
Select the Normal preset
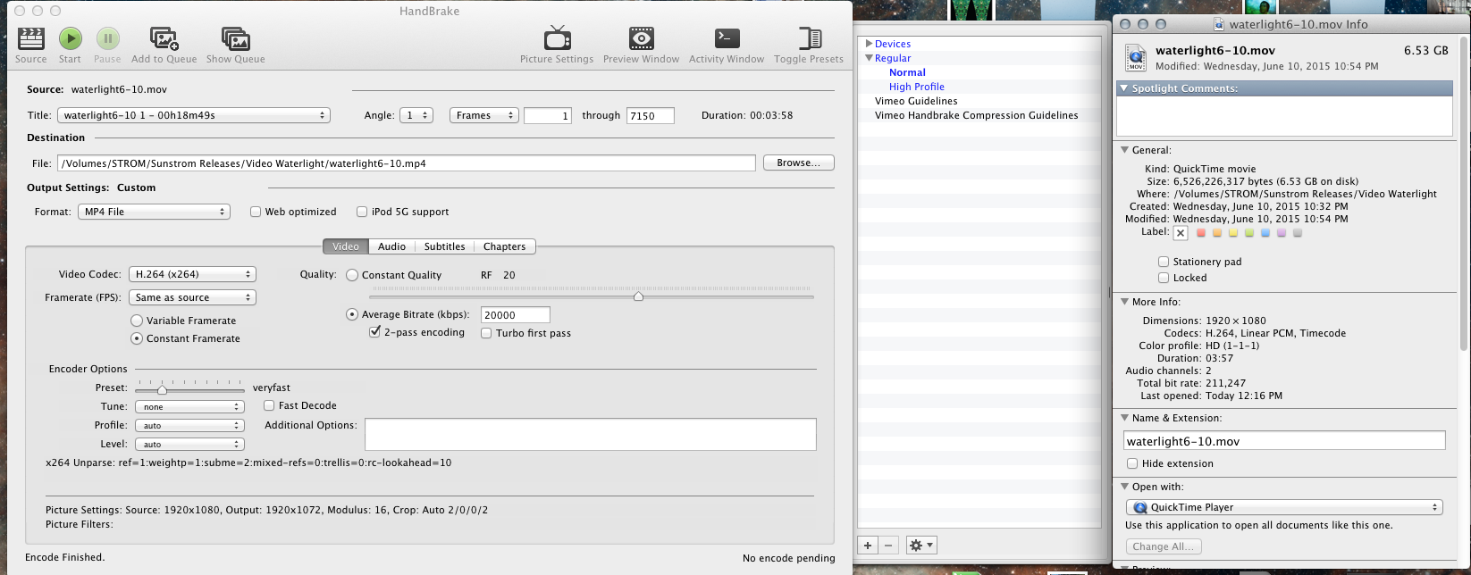(907, 72)
